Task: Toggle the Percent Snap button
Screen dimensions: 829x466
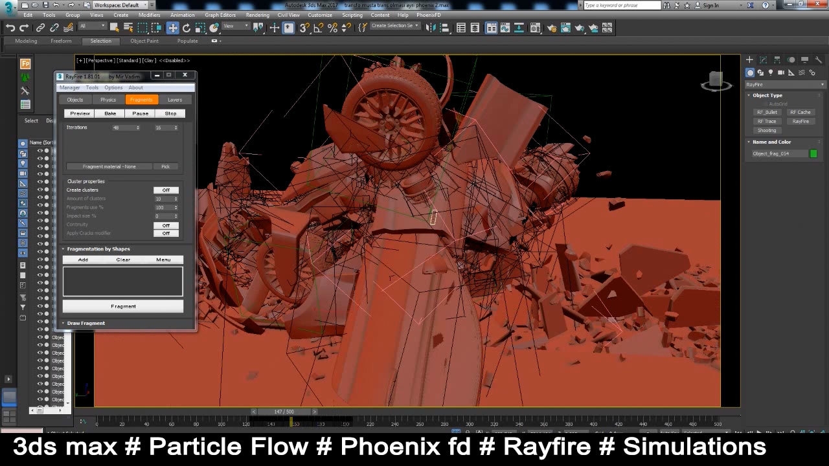Action: (332, 28)
